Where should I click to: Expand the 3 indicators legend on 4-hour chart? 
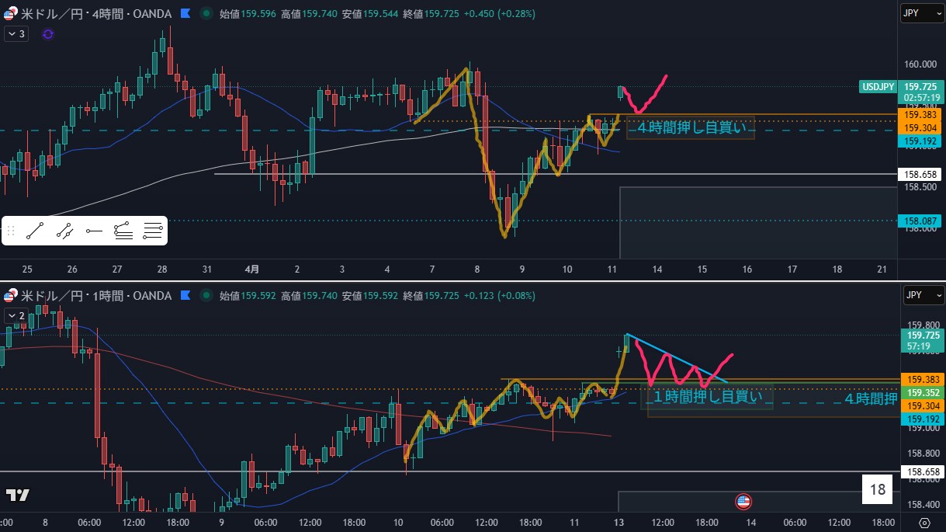(16, 34)
